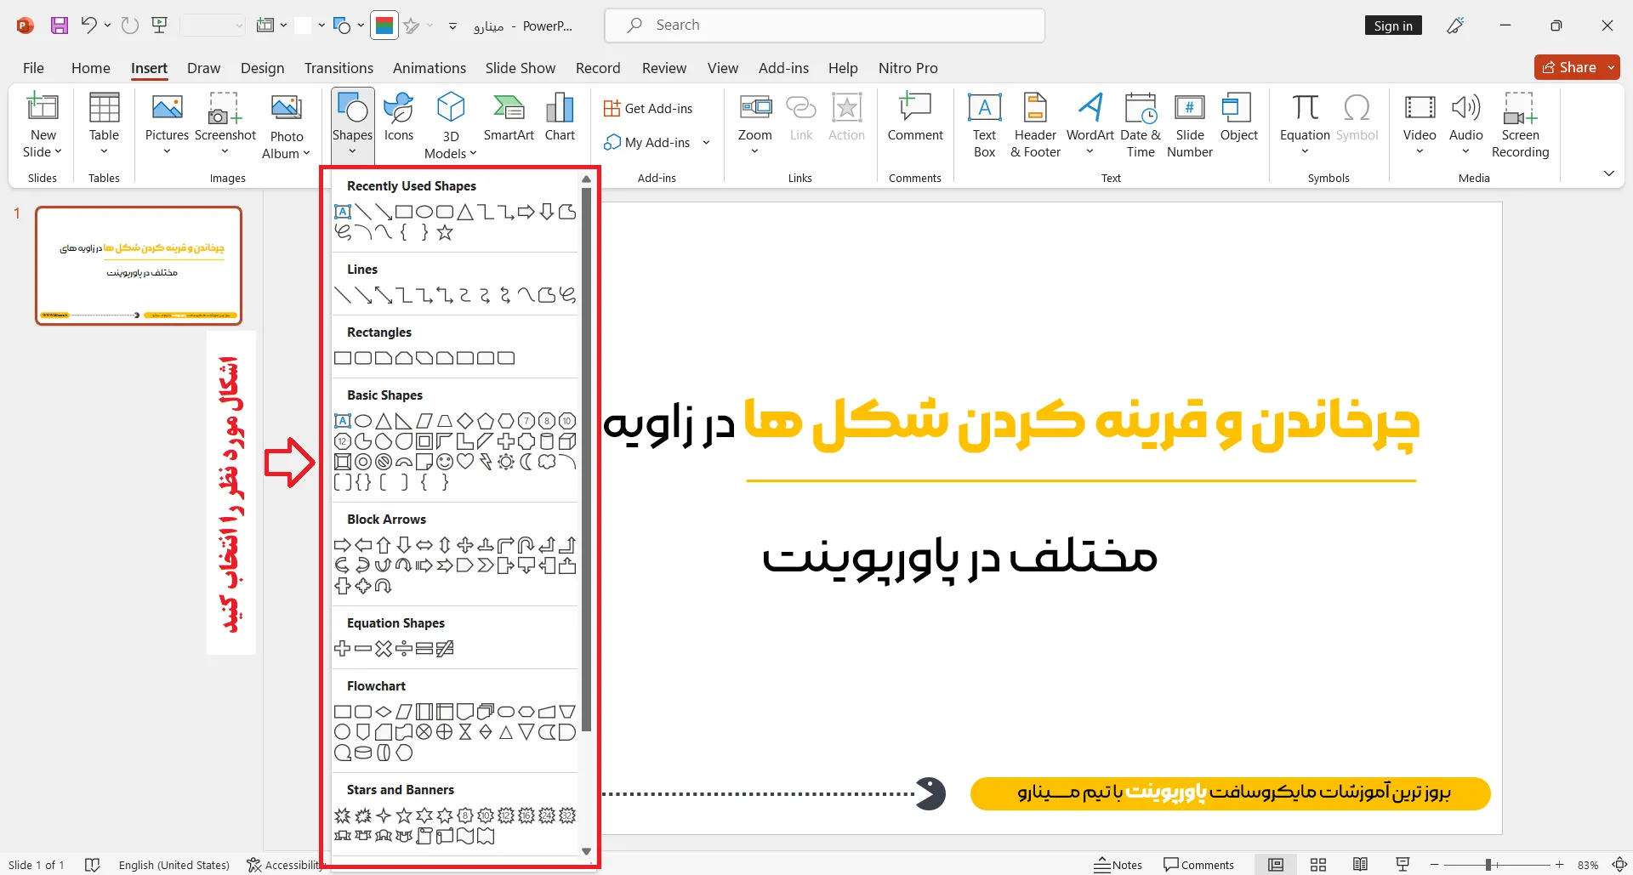Switch to the Home tab

point(91,68)
